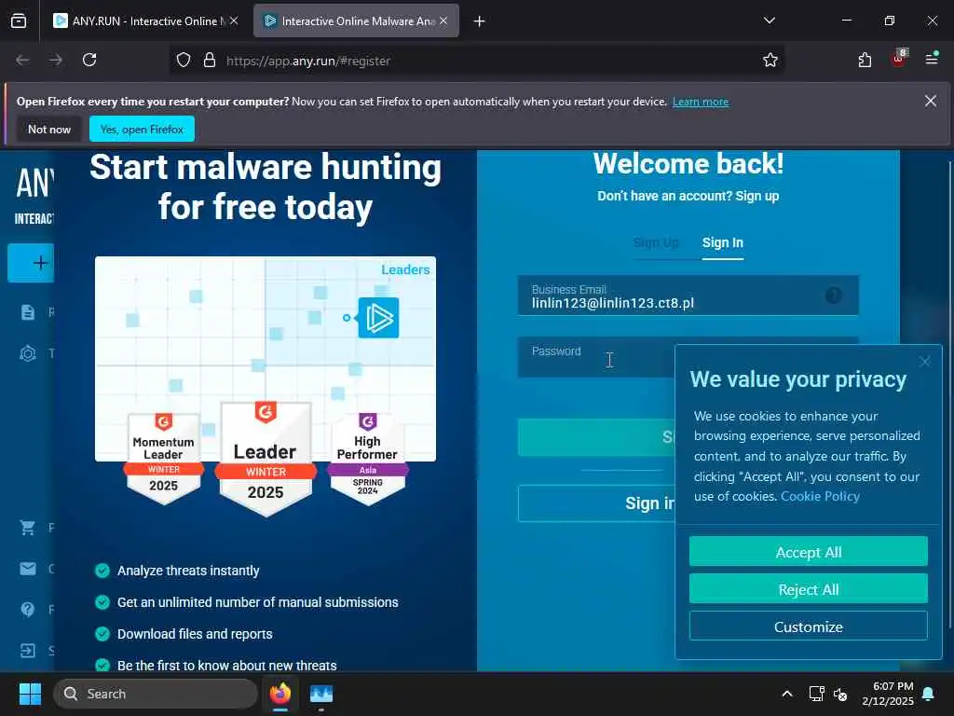
Task: Select the Sign In tab
Action: point(722,242)
